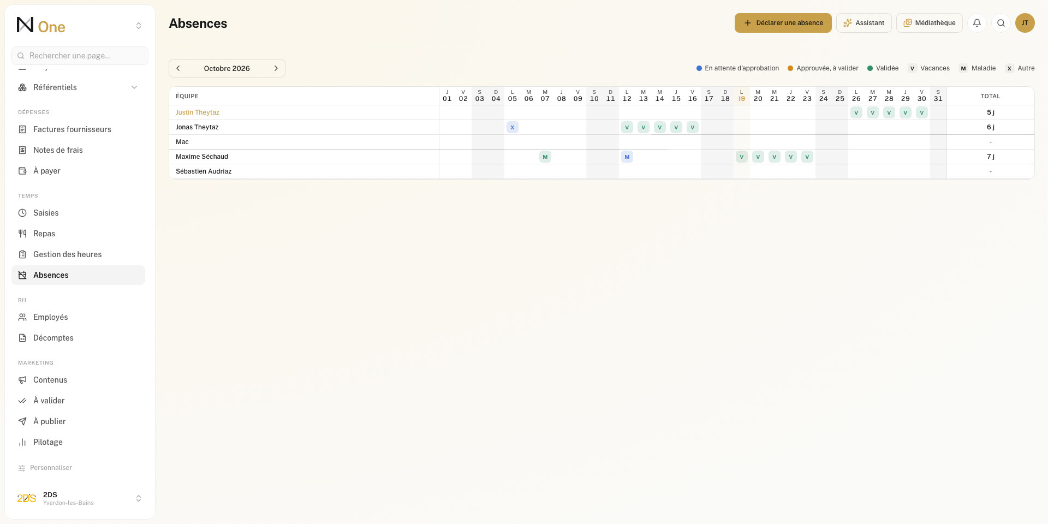1048x524 pixels.
Task: Open the JT user avatar menu
Action: (x=1025, y=23)
